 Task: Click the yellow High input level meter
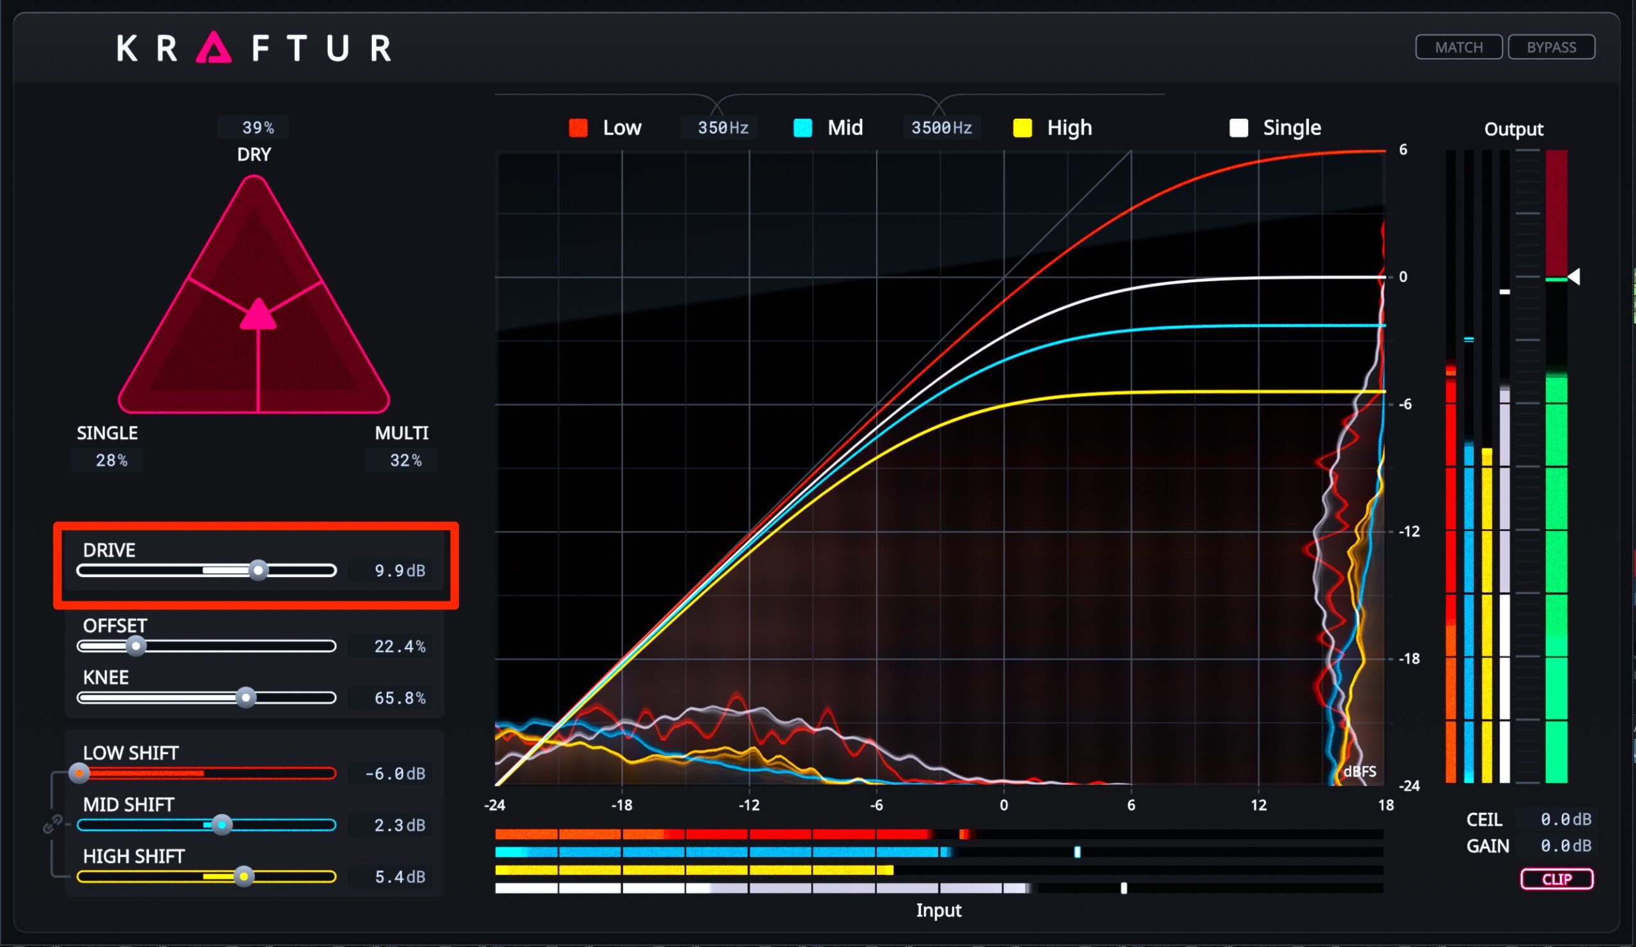tap(939, 870)
